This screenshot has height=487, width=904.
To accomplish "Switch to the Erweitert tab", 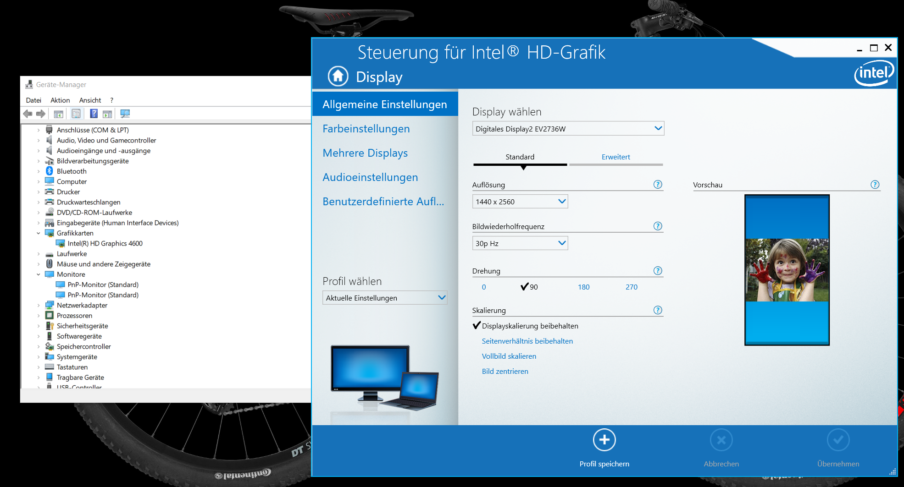I will click(616, 157).
